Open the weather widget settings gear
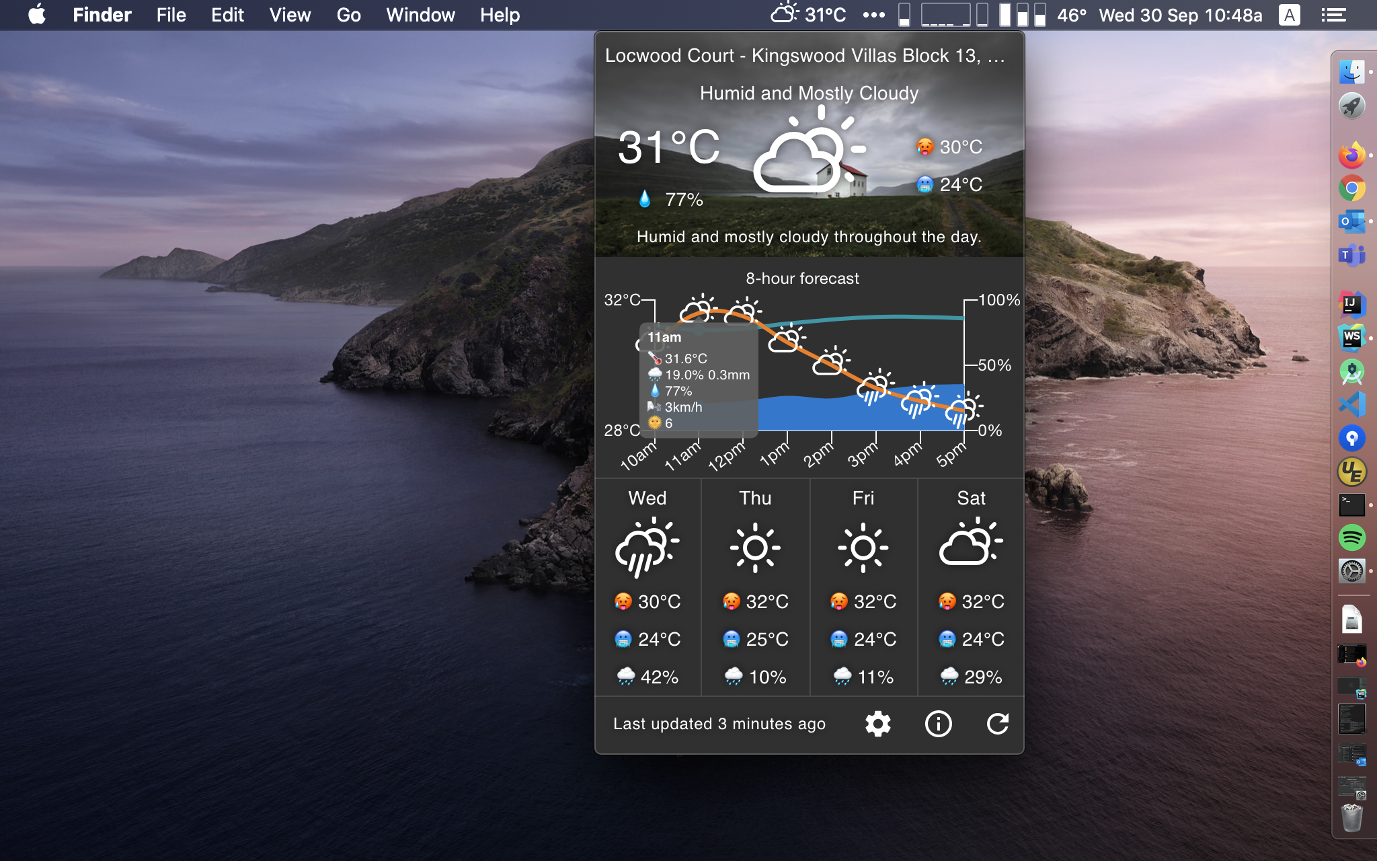Viewport: 1377px width, 861px height. click(x=877, y=724)
